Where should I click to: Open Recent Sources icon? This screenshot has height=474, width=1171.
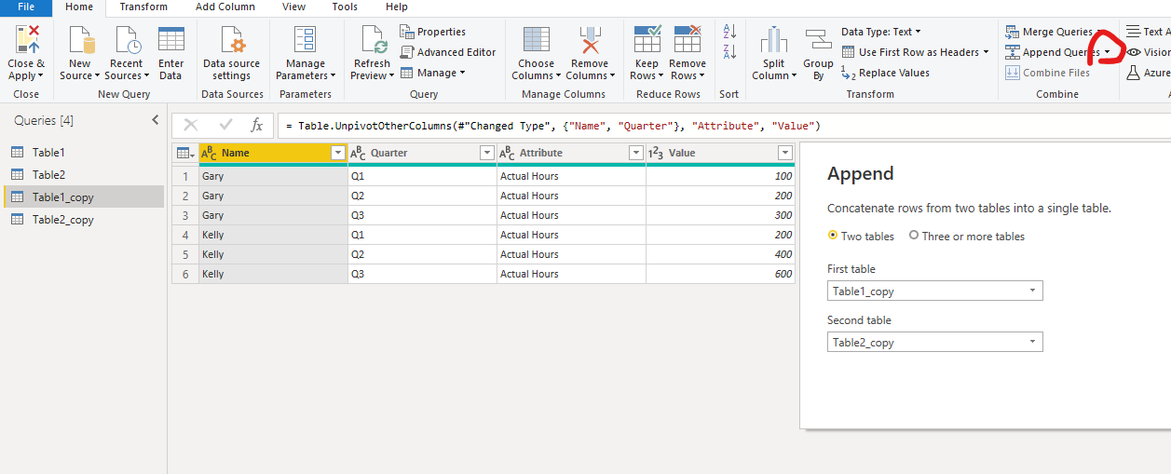click(x=127, y=41)
